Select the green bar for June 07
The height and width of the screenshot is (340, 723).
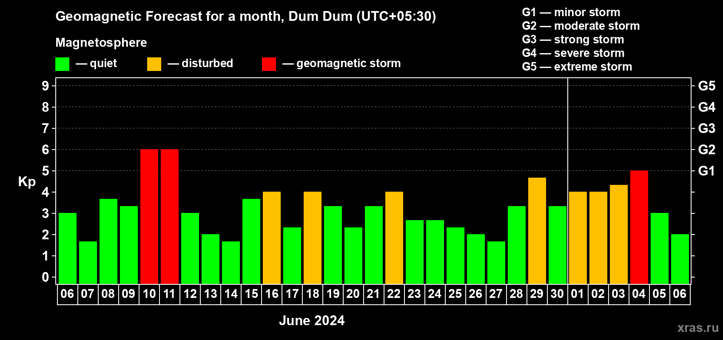point(88,263)
